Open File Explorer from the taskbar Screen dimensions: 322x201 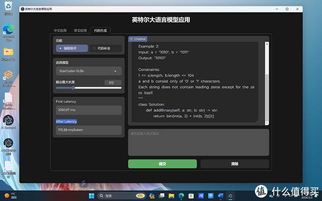(171, 196)
